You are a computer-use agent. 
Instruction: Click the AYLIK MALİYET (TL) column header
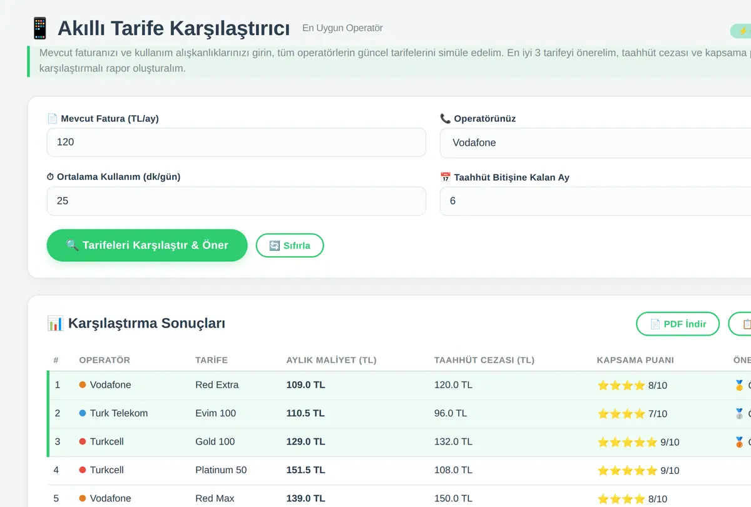[332, 360]
